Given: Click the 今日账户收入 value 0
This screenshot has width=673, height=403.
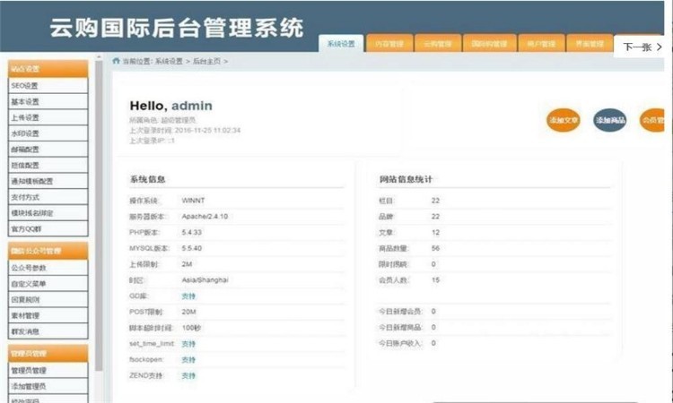Looking at the screenshot, I should click(x=433, y=343).
